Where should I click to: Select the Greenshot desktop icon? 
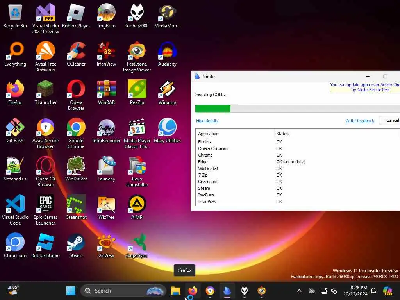[76, 207]
